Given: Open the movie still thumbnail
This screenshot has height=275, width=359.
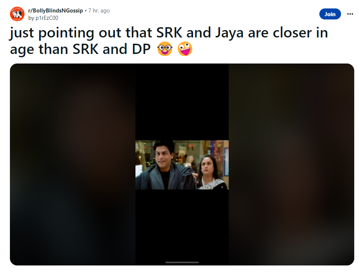Looking at the screenshot, I should [x=182, y=165].
